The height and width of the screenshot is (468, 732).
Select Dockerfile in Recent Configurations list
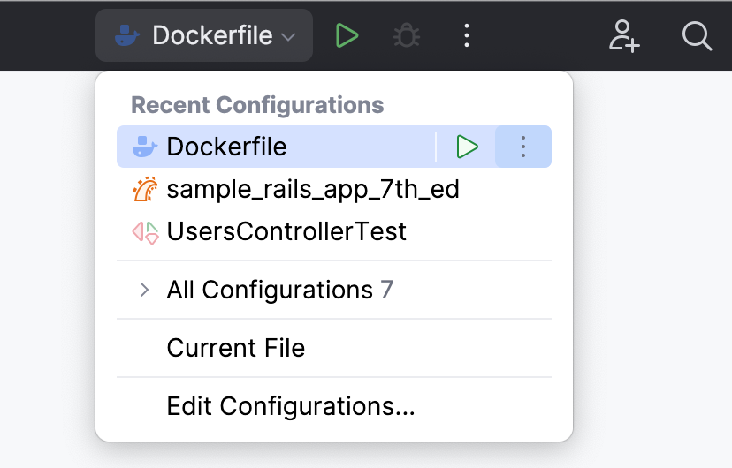click(x=227, y=147)
